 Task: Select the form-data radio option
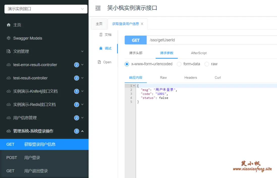coord(179,64)
